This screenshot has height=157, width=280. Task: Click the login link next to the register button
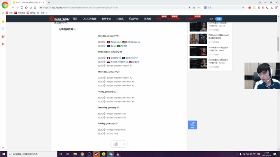tap(211, 19)
